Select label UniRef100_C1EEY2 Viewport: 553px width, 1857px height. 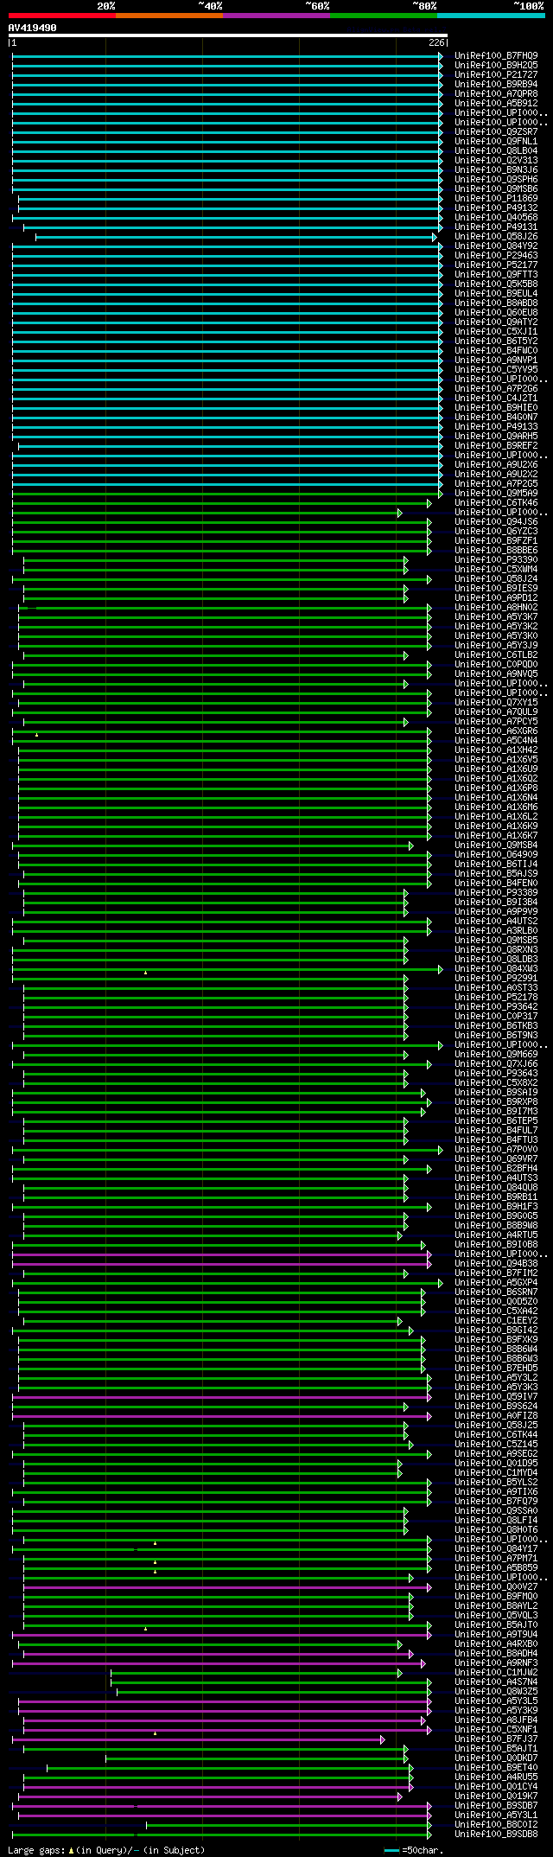(496, 1320)
